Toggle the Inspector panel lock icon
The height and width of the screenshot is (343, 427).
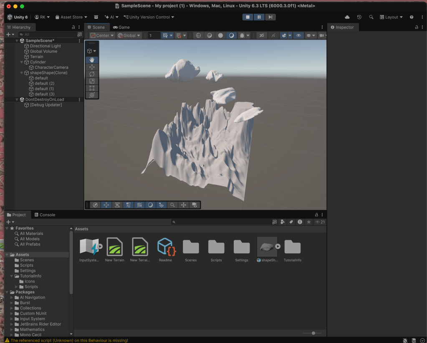(416, 27)
